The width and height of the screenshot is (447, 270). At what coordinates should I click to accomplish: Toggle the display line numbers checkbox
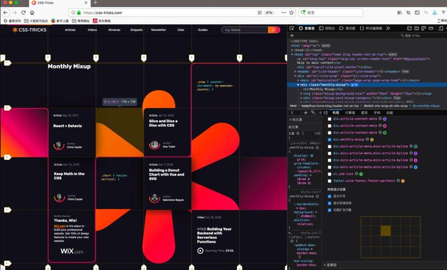coord(329,196)
